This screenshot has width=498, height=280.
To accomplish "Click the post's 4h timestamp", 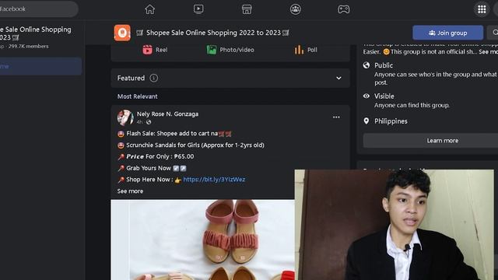I will 139,122.
